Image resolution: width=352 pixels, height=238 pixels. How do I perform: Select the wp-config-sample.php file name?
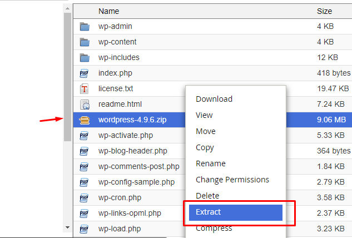point(136,182)
